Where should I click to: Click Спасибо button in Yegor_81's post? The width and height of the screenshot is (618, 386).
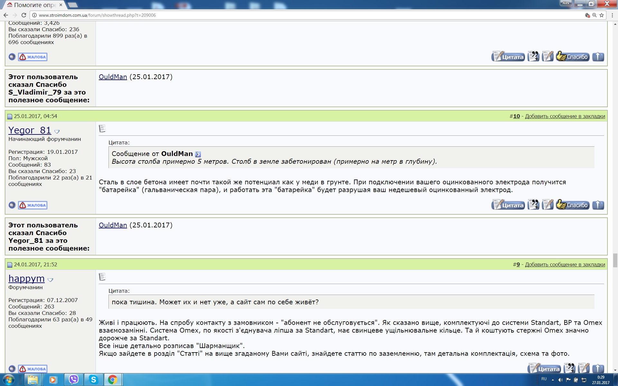pyautogui.click(x=573, y=205)
